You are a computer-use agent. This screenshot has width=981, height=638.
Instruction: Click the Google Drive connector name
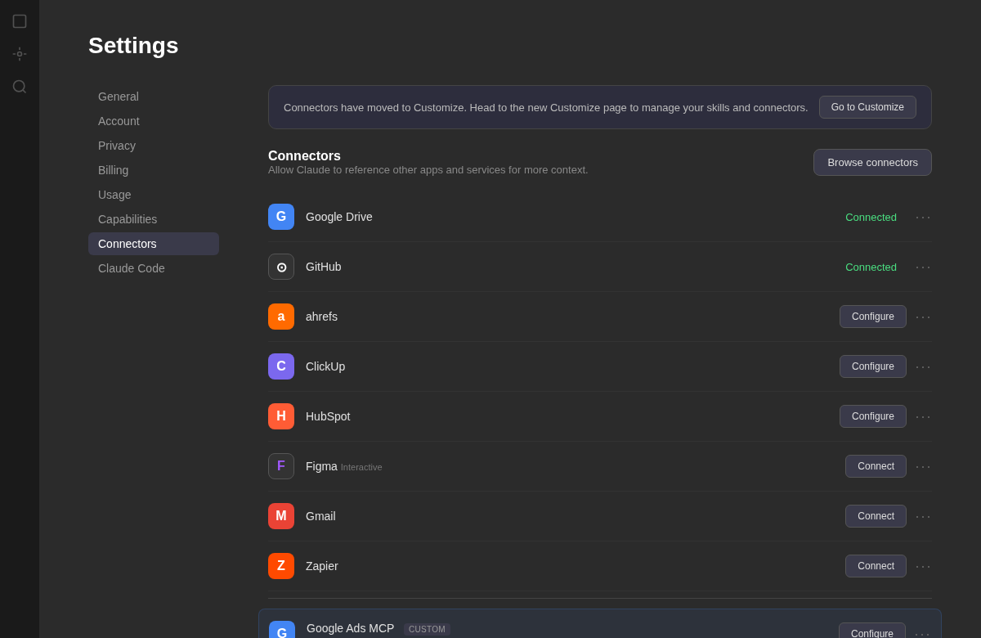point(339,217)
